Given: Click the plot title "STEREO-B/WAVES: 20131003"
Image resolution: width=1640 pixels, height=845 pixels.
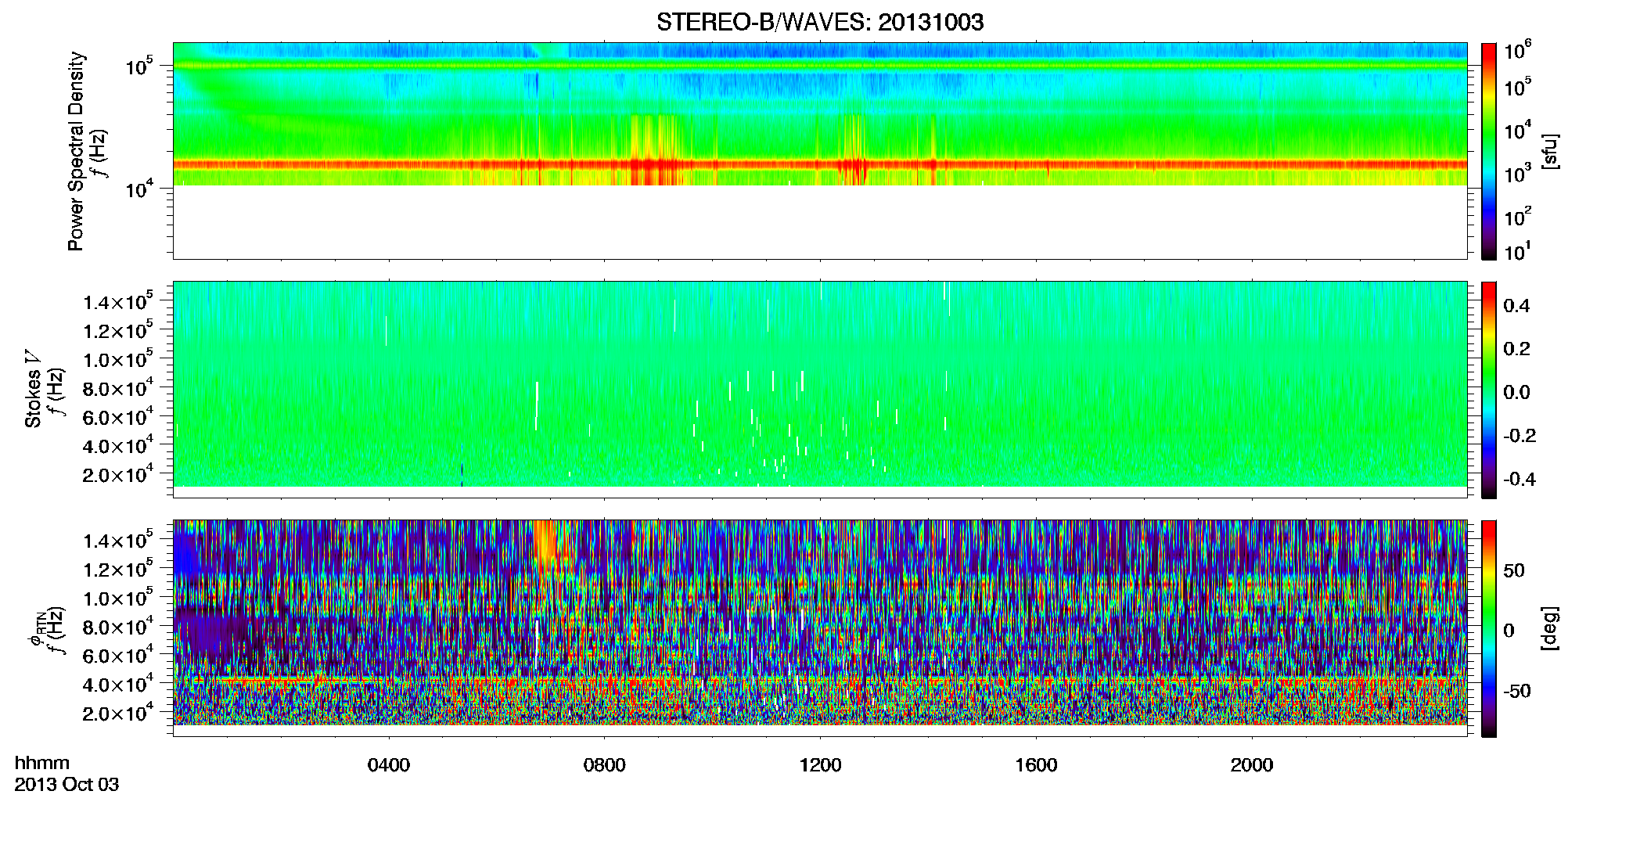Looking at the screenshot, I should click(x=820, y=22).
